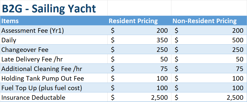
Task: Click the non-resident Insurance Deductable value 2,500
Action: point(209,97)
